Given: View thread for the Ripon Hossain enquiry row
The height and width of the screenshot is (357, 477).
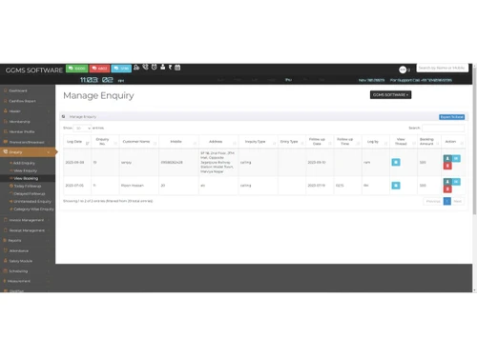Looking at the screenshot, I should point(396,186).
